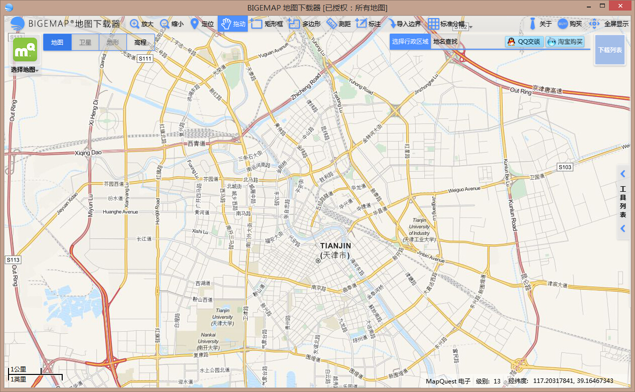Click the Jinbin Avenue label
The height and width of the screenshot is (392, 635).
(x=430, y=257)
